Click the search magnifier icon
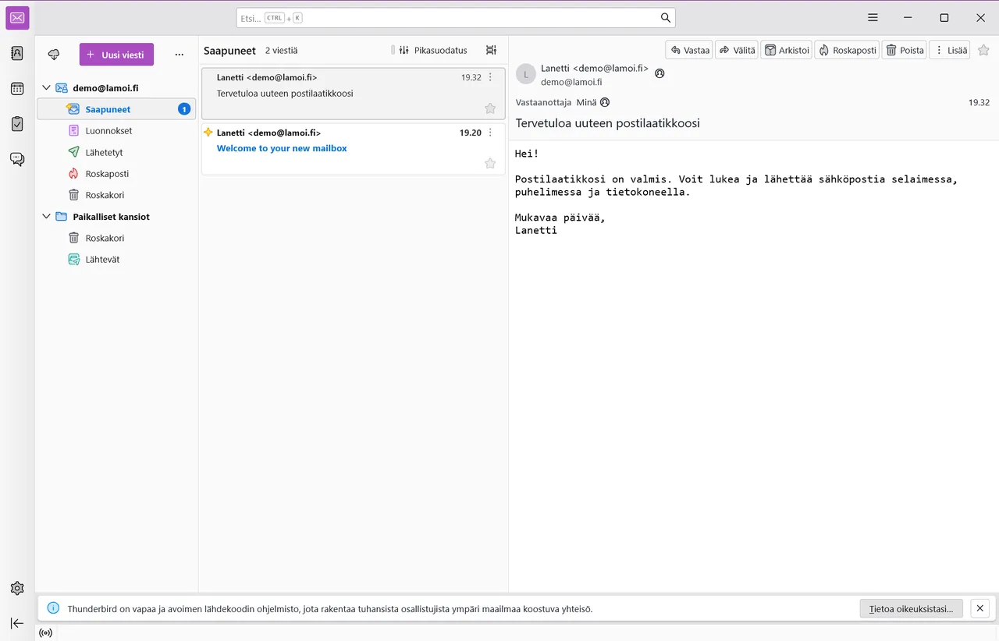The height and width of the screenshot is (641, 999). [x=666, y=18]
